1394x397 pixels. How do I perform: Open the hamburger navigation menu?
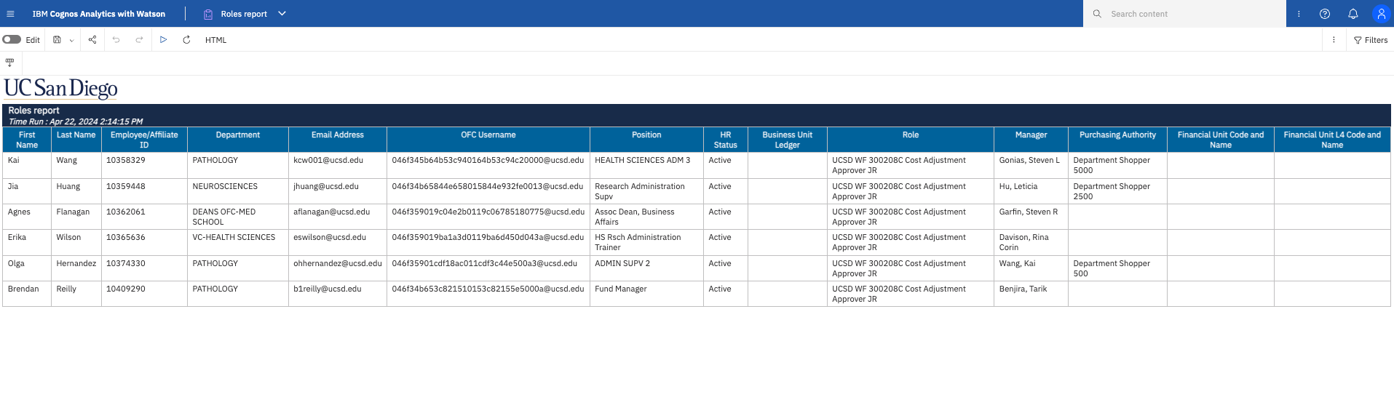10,14
